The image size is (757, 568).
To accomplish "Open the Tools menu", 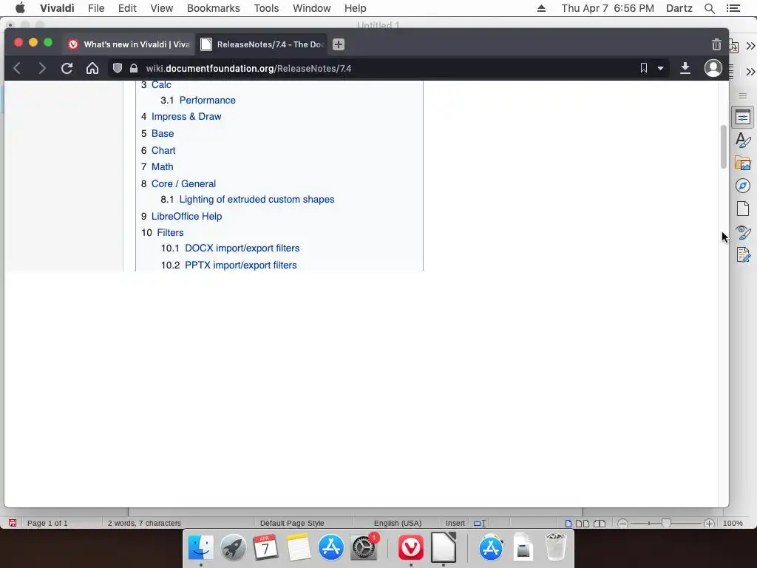I will [x=266, y=8].
